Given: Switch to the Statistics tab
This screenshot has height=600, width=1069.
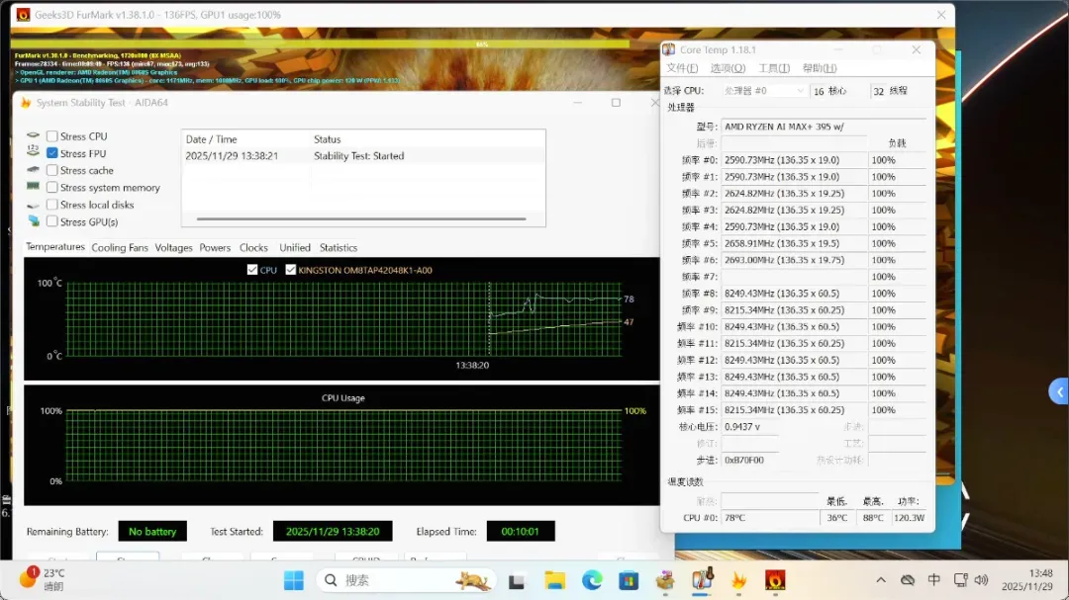Looking at the screenshot, I should [339, 247].
